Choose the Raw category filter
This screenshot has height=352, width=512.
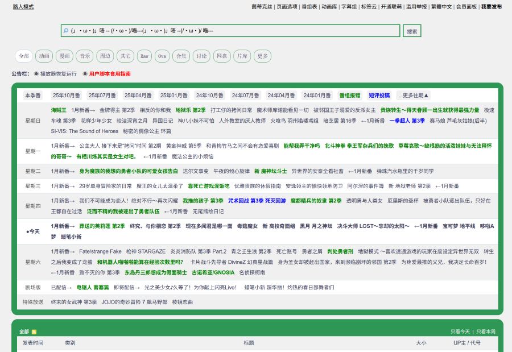(x=144, y=56)
